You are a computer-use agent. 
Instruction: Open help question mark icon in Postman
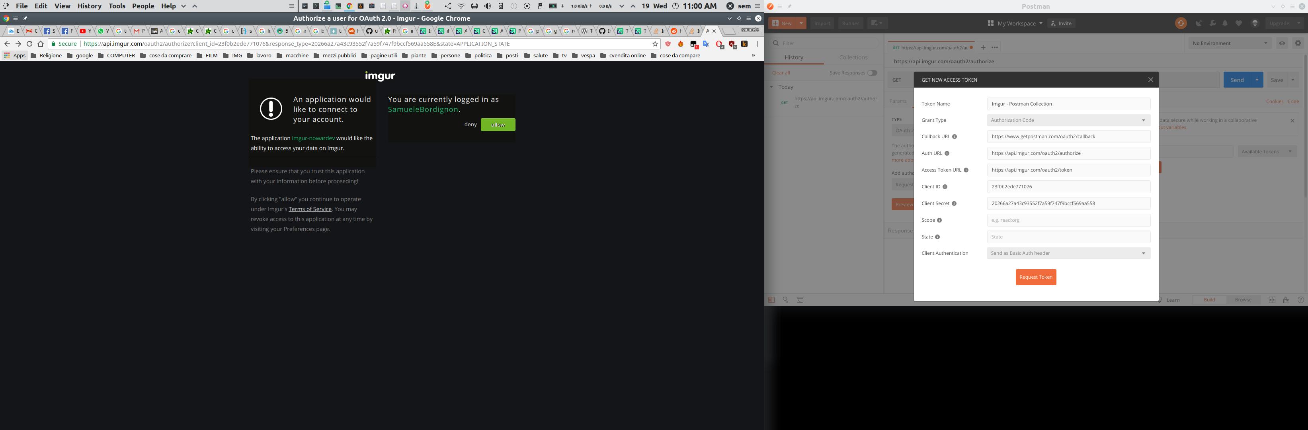1300,300
